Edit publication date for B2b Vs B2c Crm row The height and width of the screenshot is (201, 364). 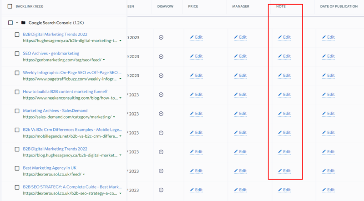(x=329, y=132)
